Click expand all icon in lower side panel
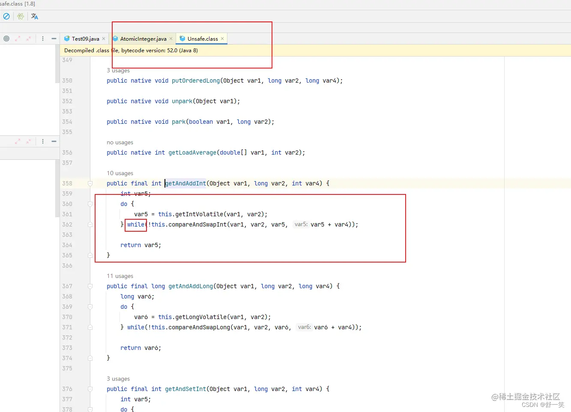The width and height of the screenshot is (571, 412). 18,141
